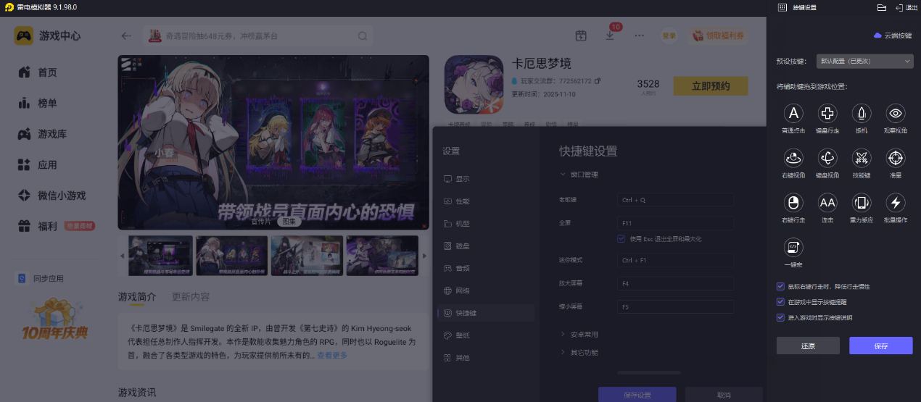921x402 pixels.
Task: Expand the 其它功能 section
Action: [579, 353]
